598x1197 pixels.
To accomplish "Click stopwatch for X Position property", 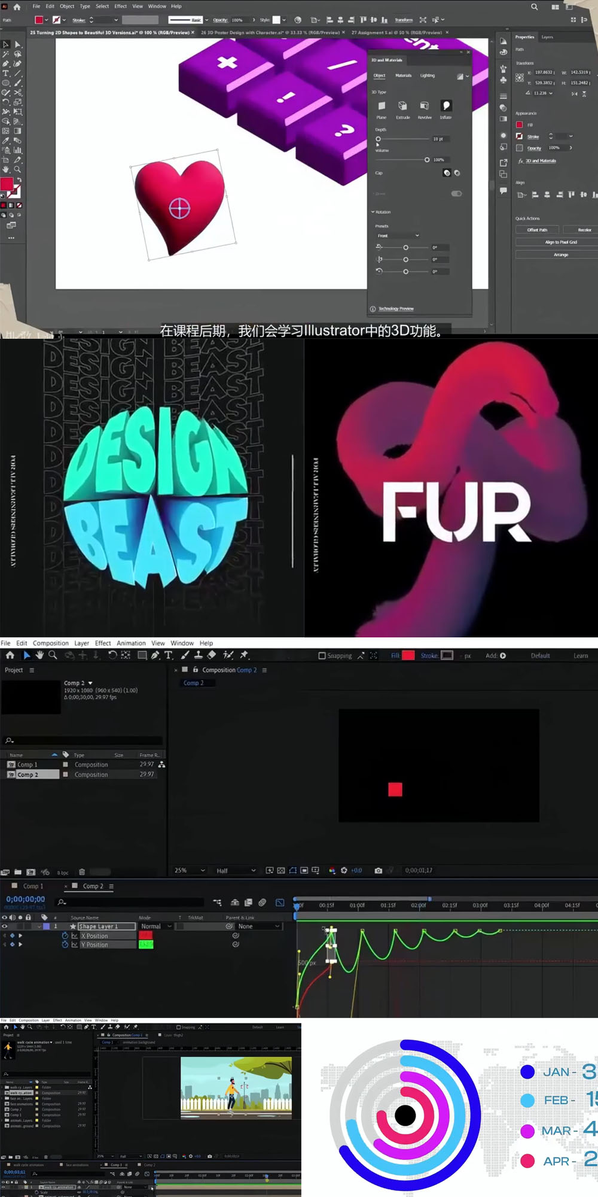I will click(x=65, y=935).
